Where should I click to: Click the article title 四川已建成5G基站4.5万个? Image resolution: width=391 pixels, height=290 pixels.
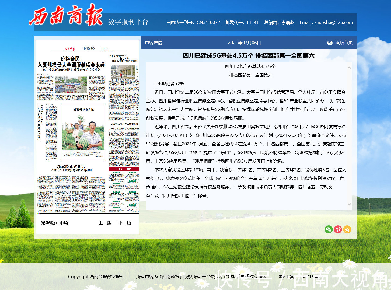pyautogui.click(x=249, y=56)
